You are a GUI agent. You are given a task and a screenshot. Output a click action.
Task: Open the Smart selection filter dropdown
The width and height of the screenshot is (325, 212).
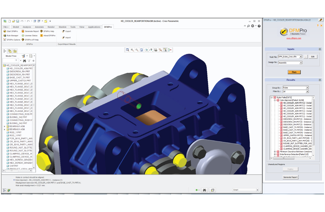click(258, 190)
